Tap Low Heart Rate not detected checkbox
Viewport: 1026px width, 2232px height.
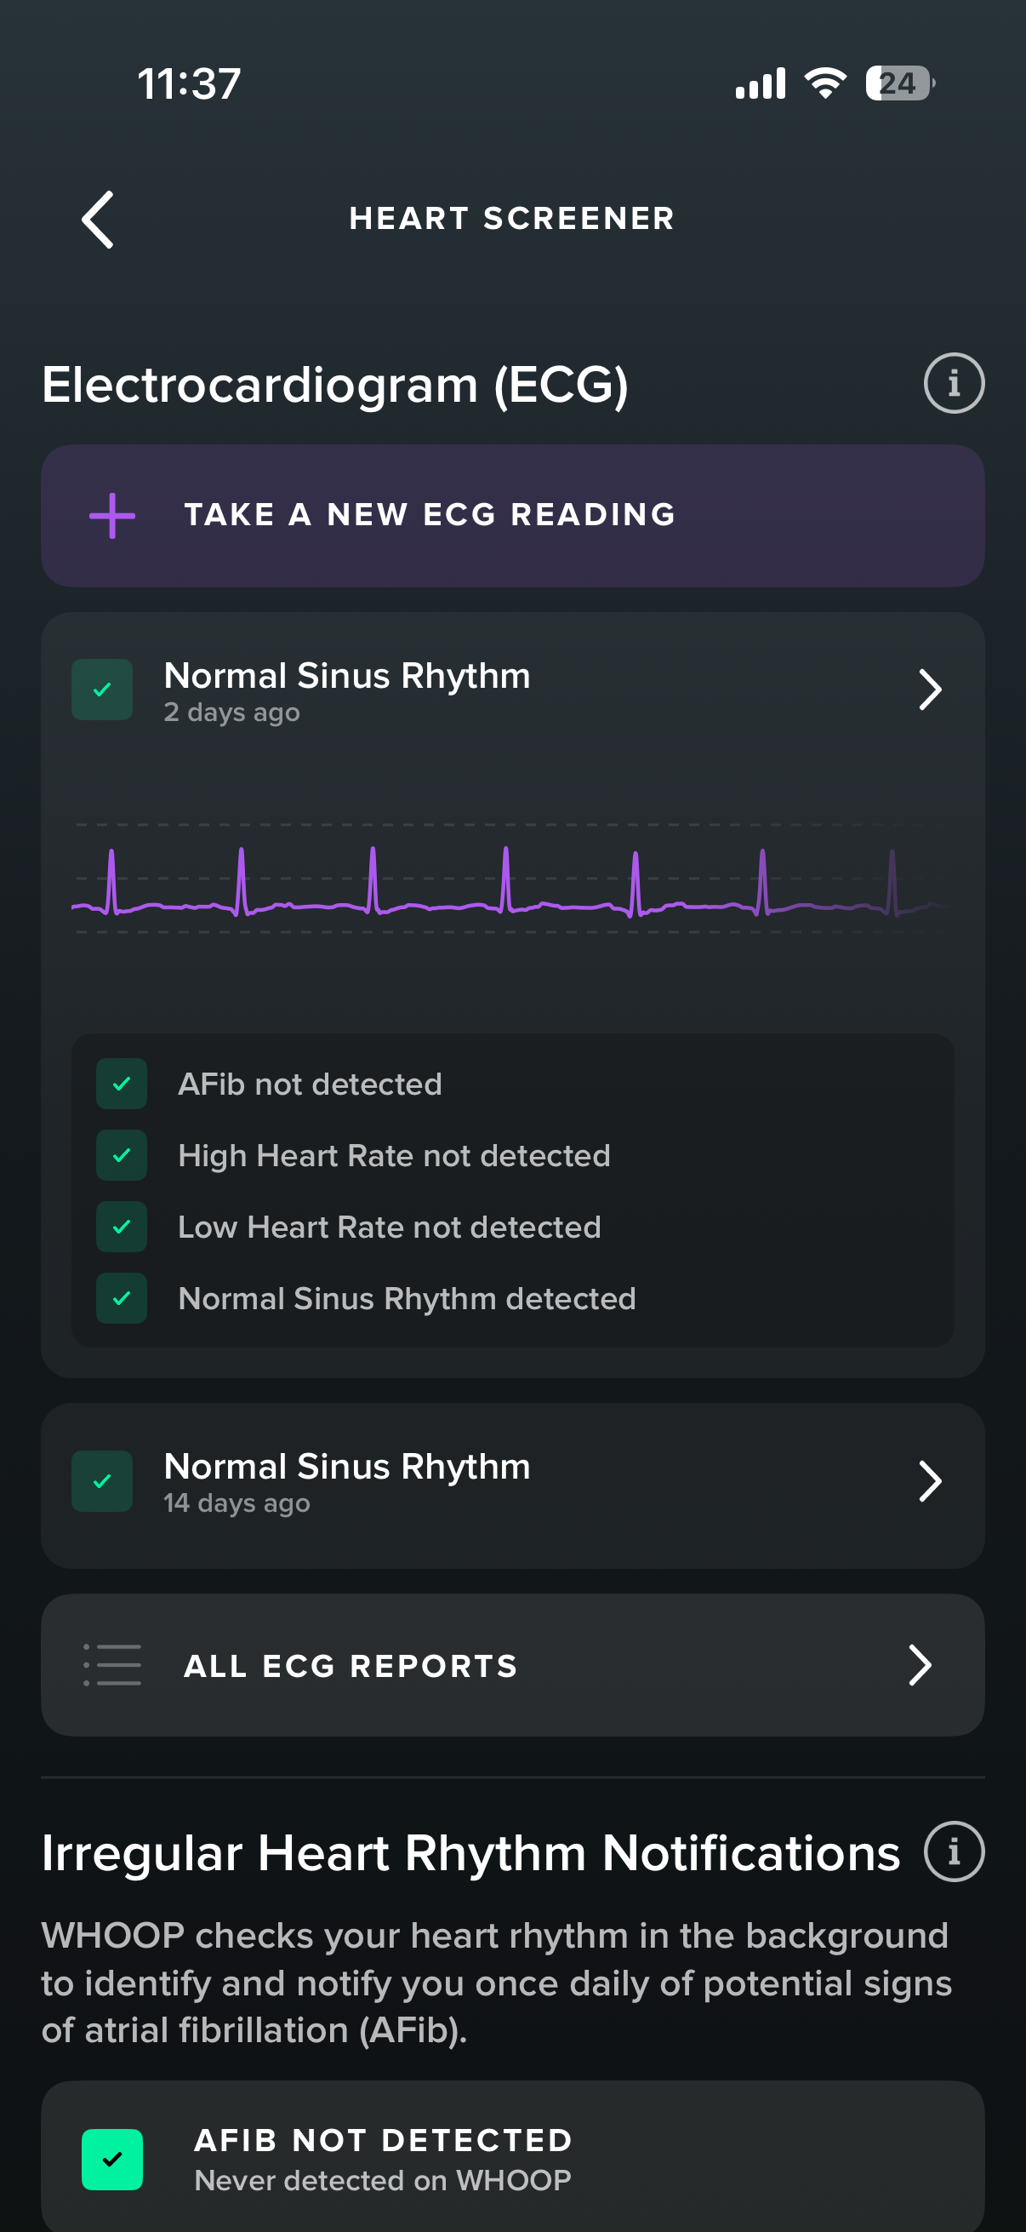(122, 1227)
